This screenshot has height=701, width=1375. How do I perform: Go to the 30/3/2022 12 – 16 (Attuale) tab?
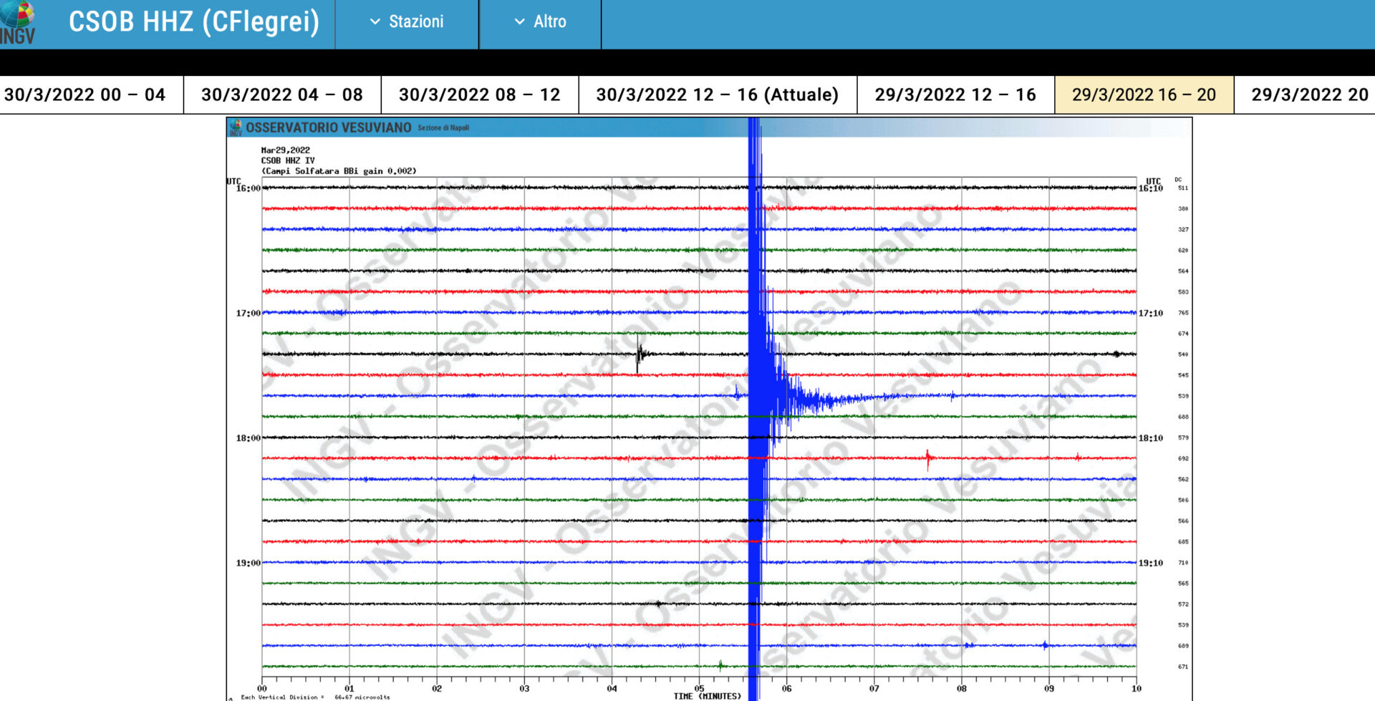[717, 95]
